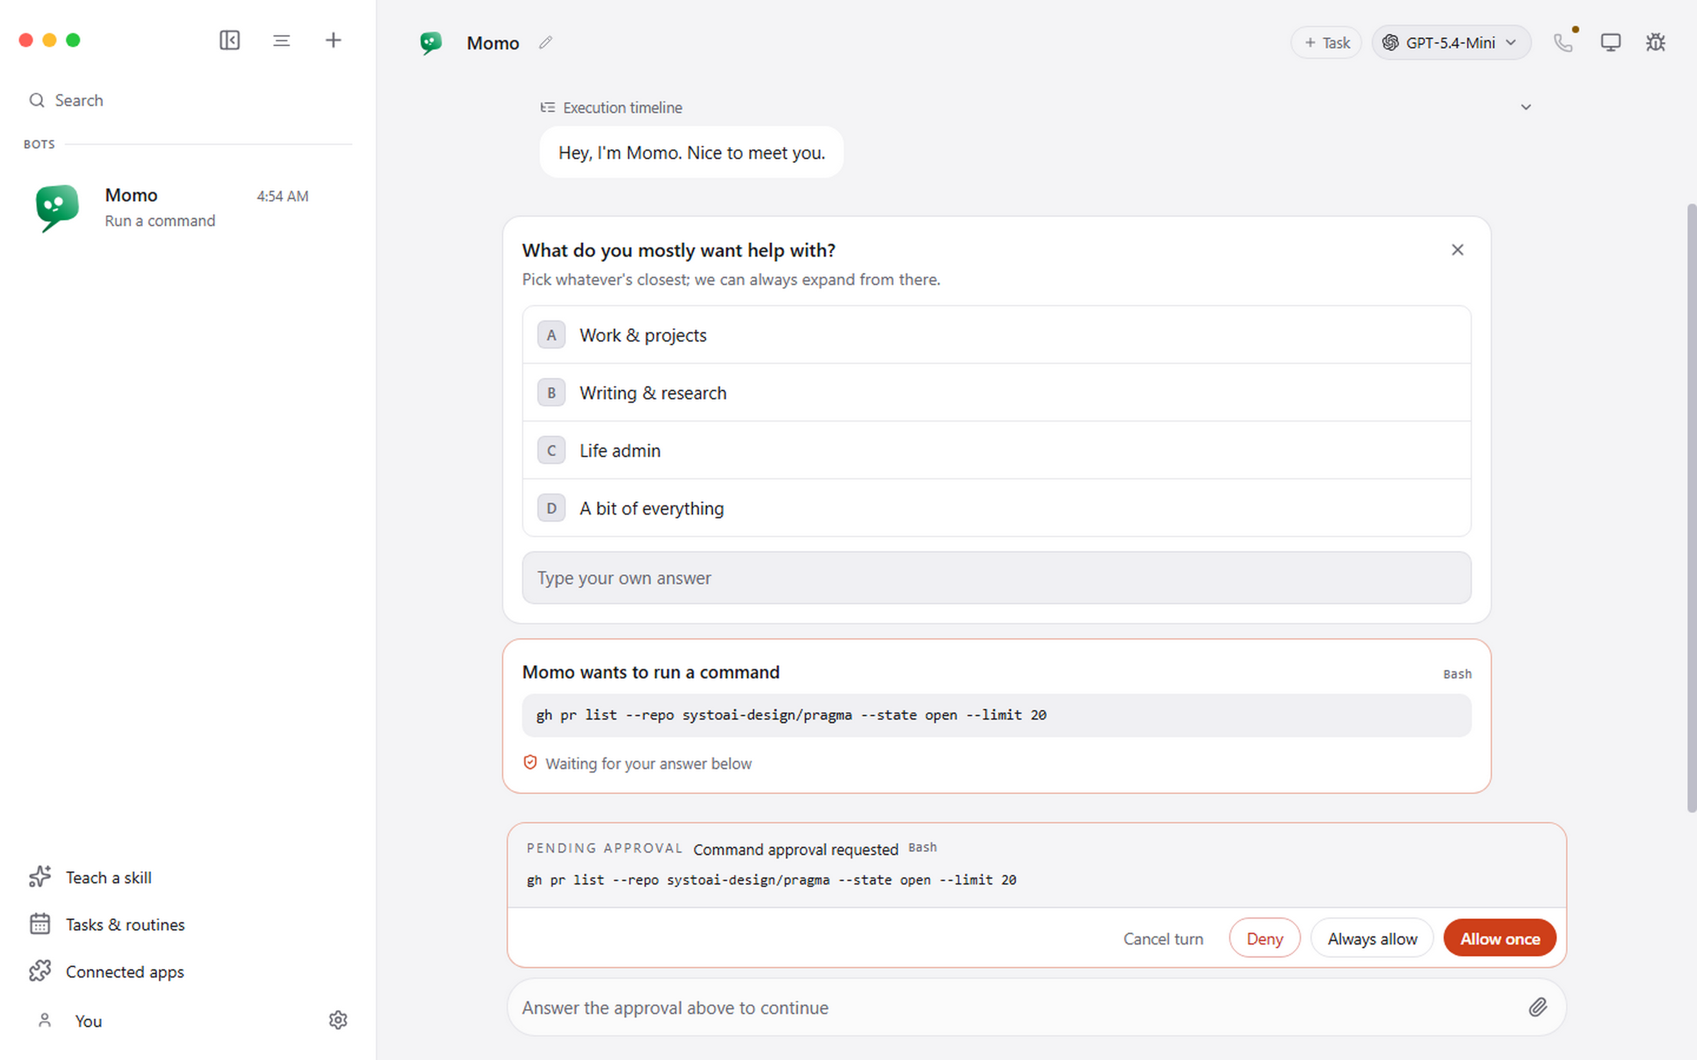Viewport: 1697px width, 1060px height.
Task: Open the bug debug icon
Action: pos(1656,43)
